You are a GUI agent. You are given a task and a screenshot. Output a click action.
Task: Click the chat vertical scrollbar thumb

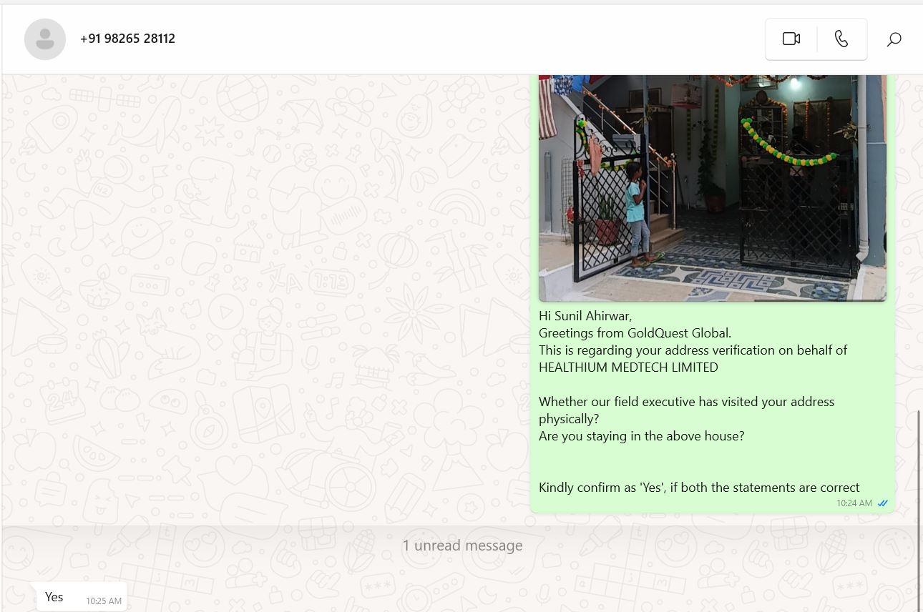pyautogui.click(x=919, y=510)
